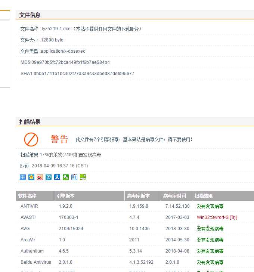Click the ArcaVir row name
Image resolution: width=254 pixels, height=272 pixels.
tap(28, 240)
